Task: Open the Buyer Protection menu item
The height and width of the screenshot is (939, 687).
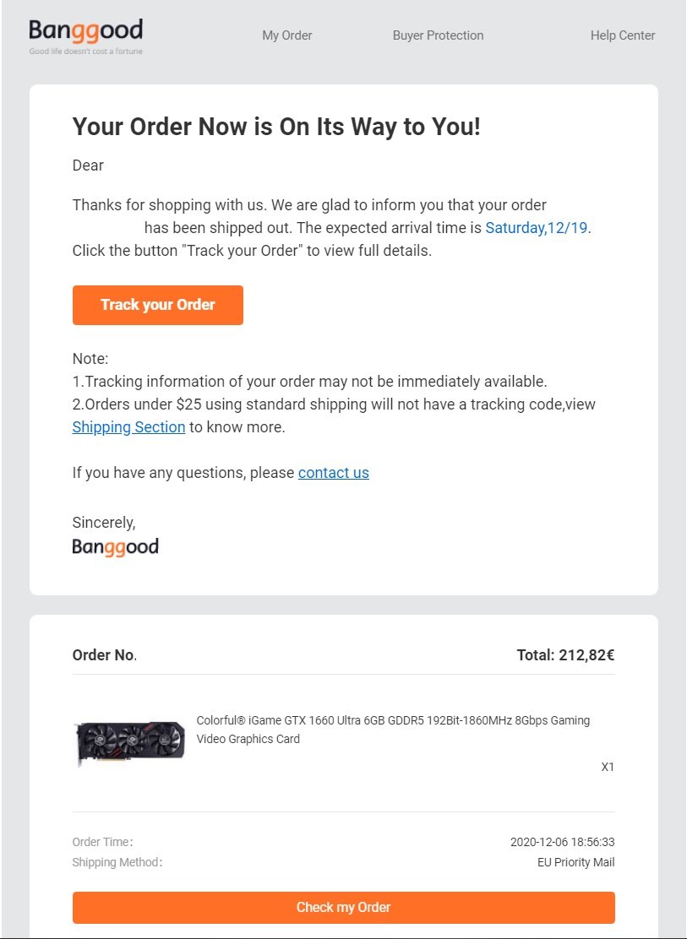Action: click(438, 35)
